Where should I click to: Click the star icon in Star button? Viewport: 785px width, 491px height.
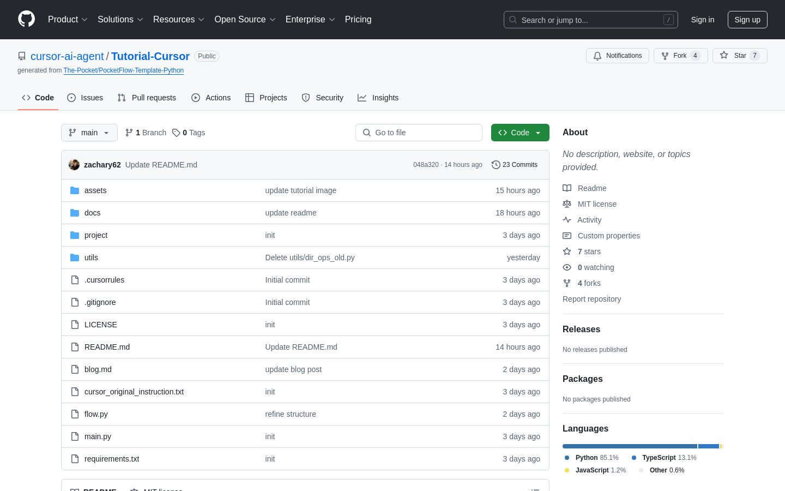[x=724, y=55]
